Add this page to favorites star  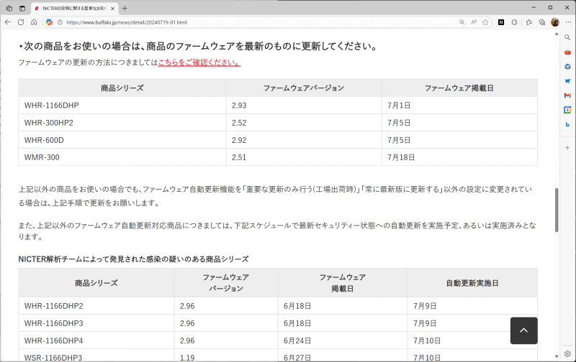[485, 22]
